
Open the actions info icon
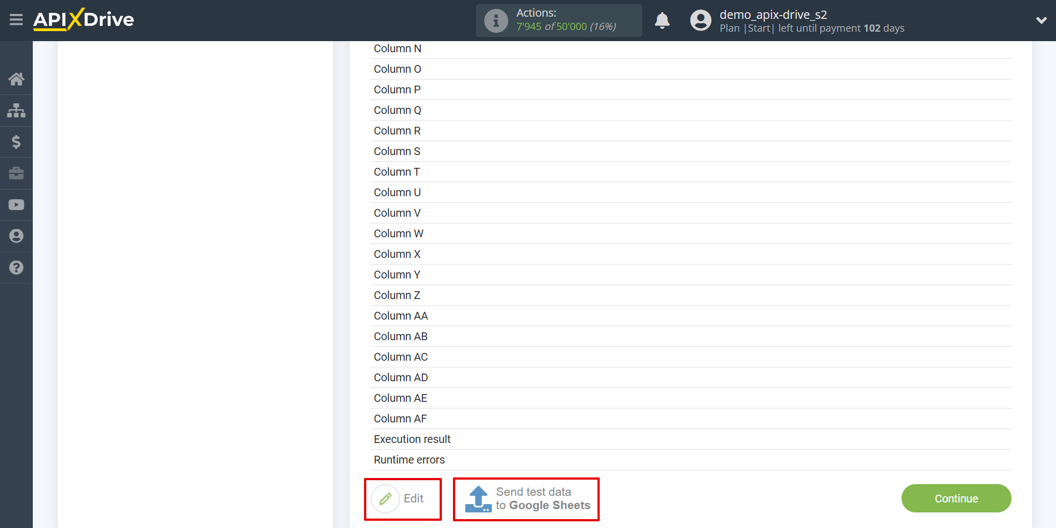click(x=496, y=21)
